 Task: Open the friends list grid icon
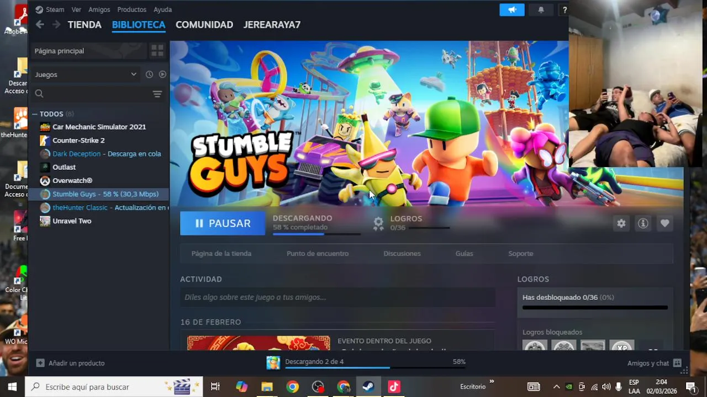tap(678, 363)
